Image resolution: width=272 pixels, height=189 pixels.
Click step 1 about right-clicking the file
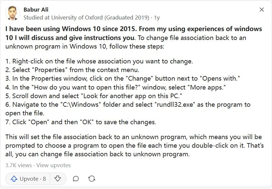(99, 61)
